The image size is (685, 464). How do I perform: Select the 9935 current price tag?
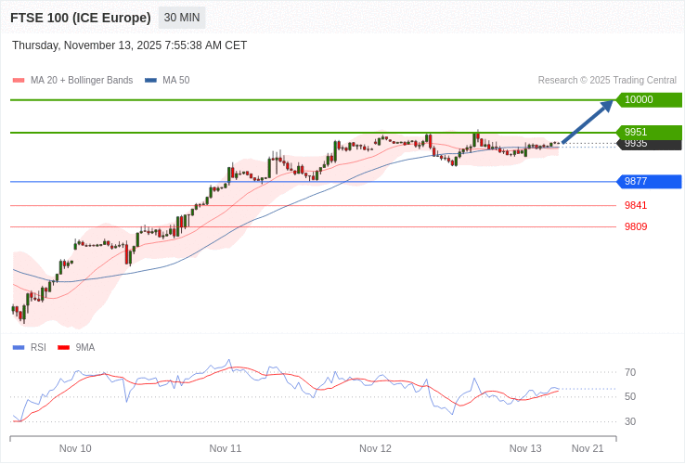click(649, 145)
